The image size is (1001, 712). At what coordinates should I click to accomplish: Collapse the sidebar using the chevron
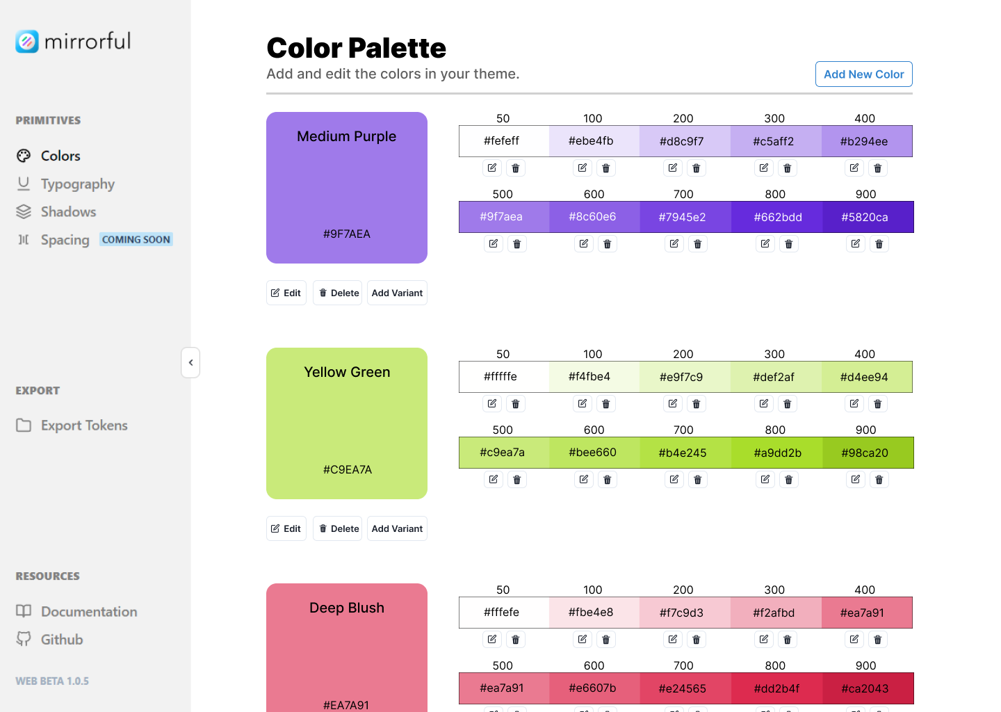pyautogui.click(x=190, y=362)
